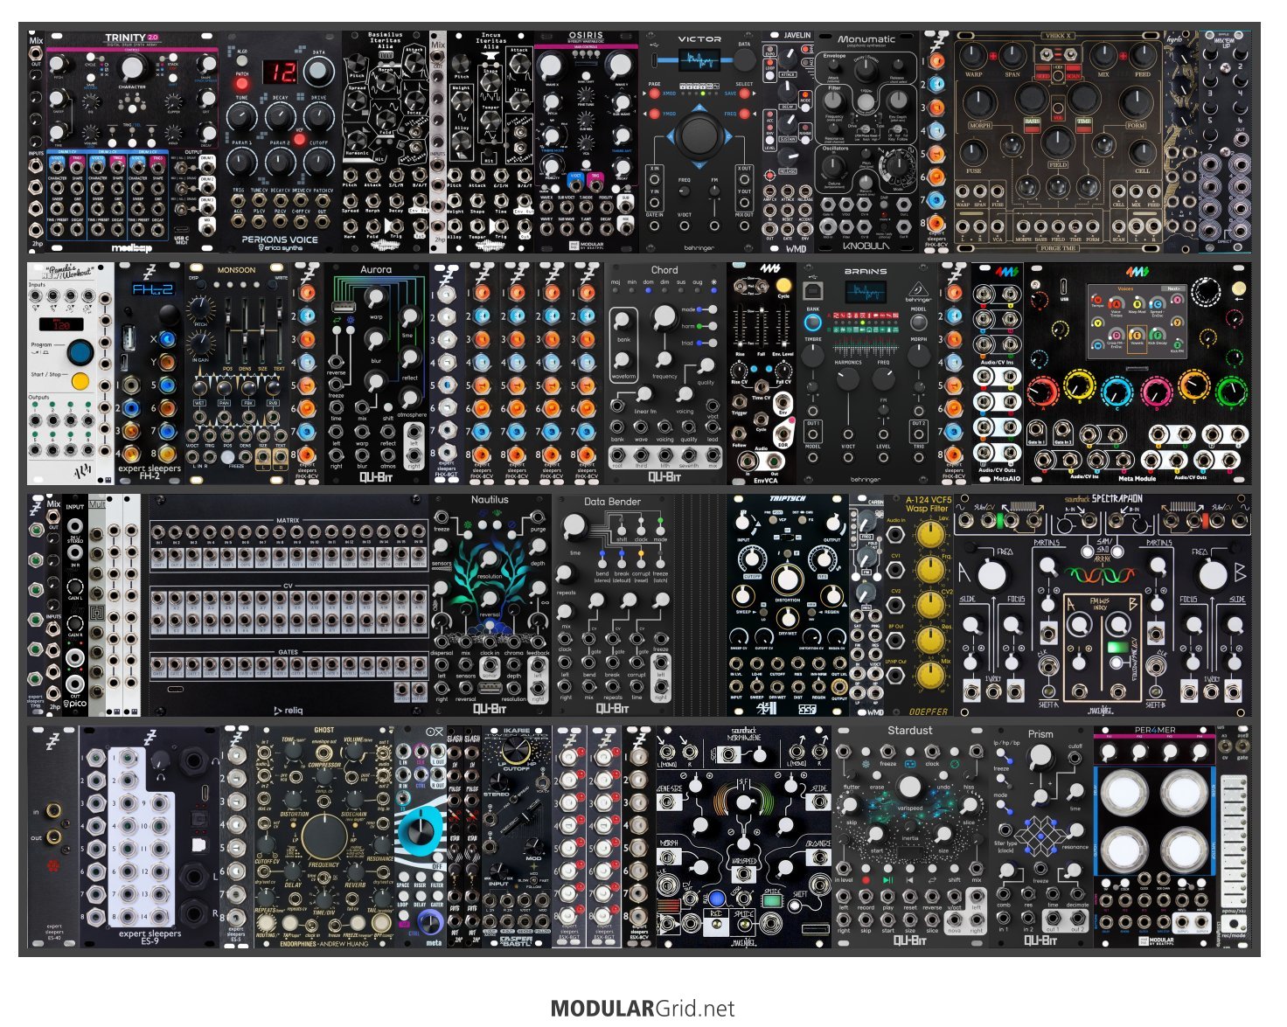Screen dimensions: 1287x1027
Task: Click the TUNE knob on Perkons Voice
Action: tap(240, 116)
